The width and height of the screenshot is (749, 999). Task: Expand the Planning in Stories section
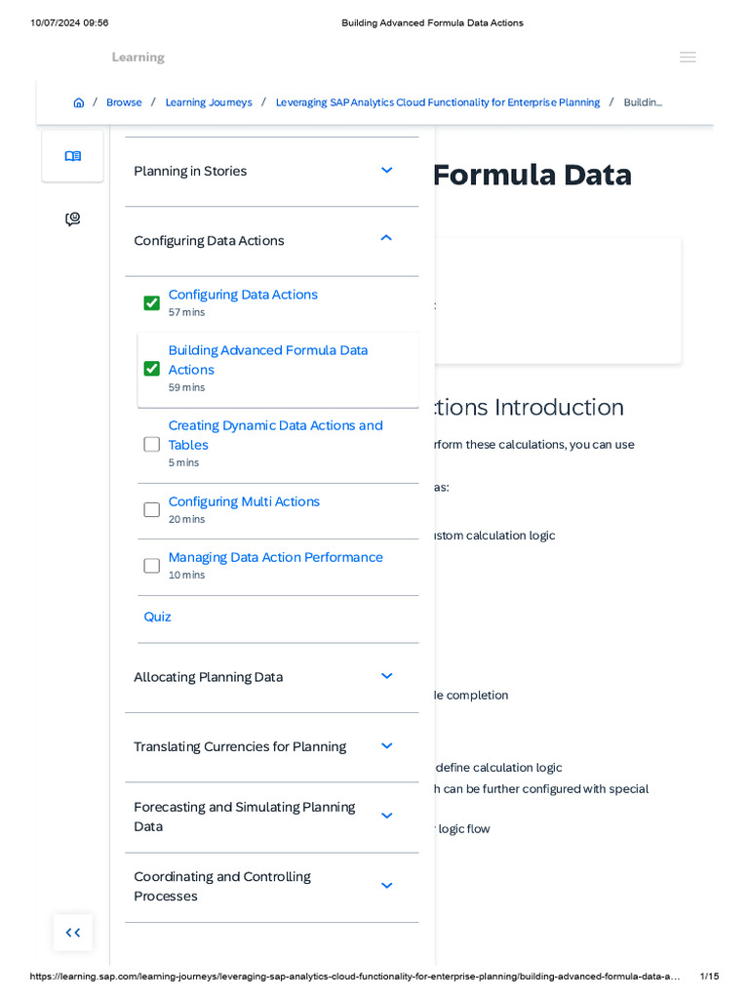point(386,171)
